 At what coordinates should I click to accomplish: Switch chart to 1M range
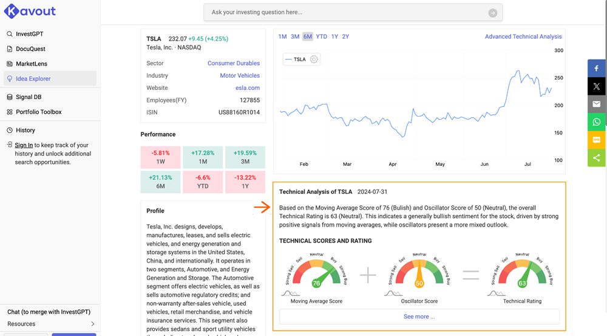point(282,36)
